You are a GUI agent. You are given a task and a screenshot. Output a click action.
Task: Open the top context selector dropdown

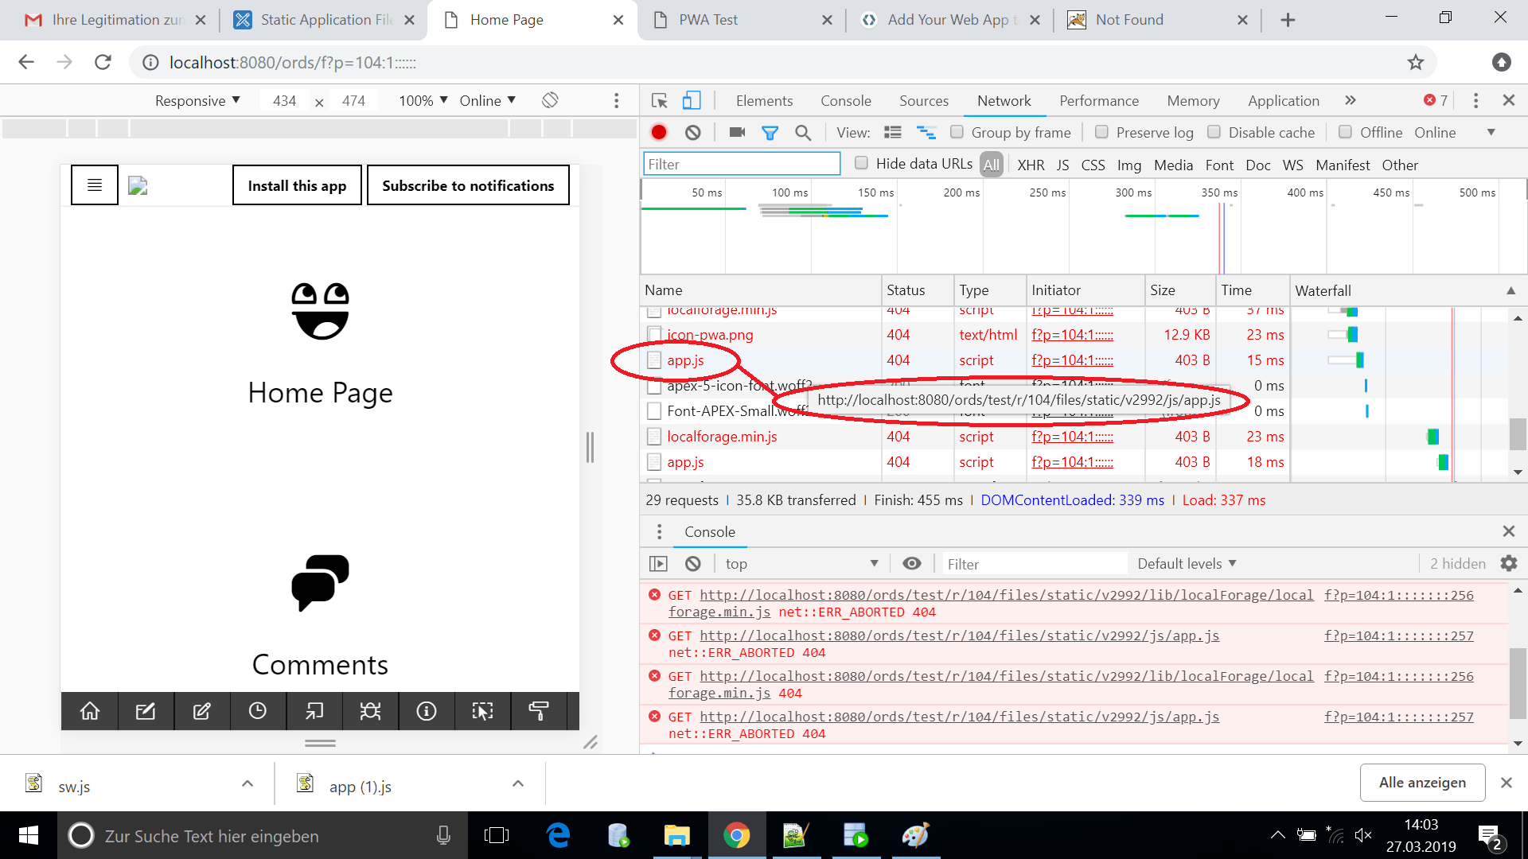[801, 564]
